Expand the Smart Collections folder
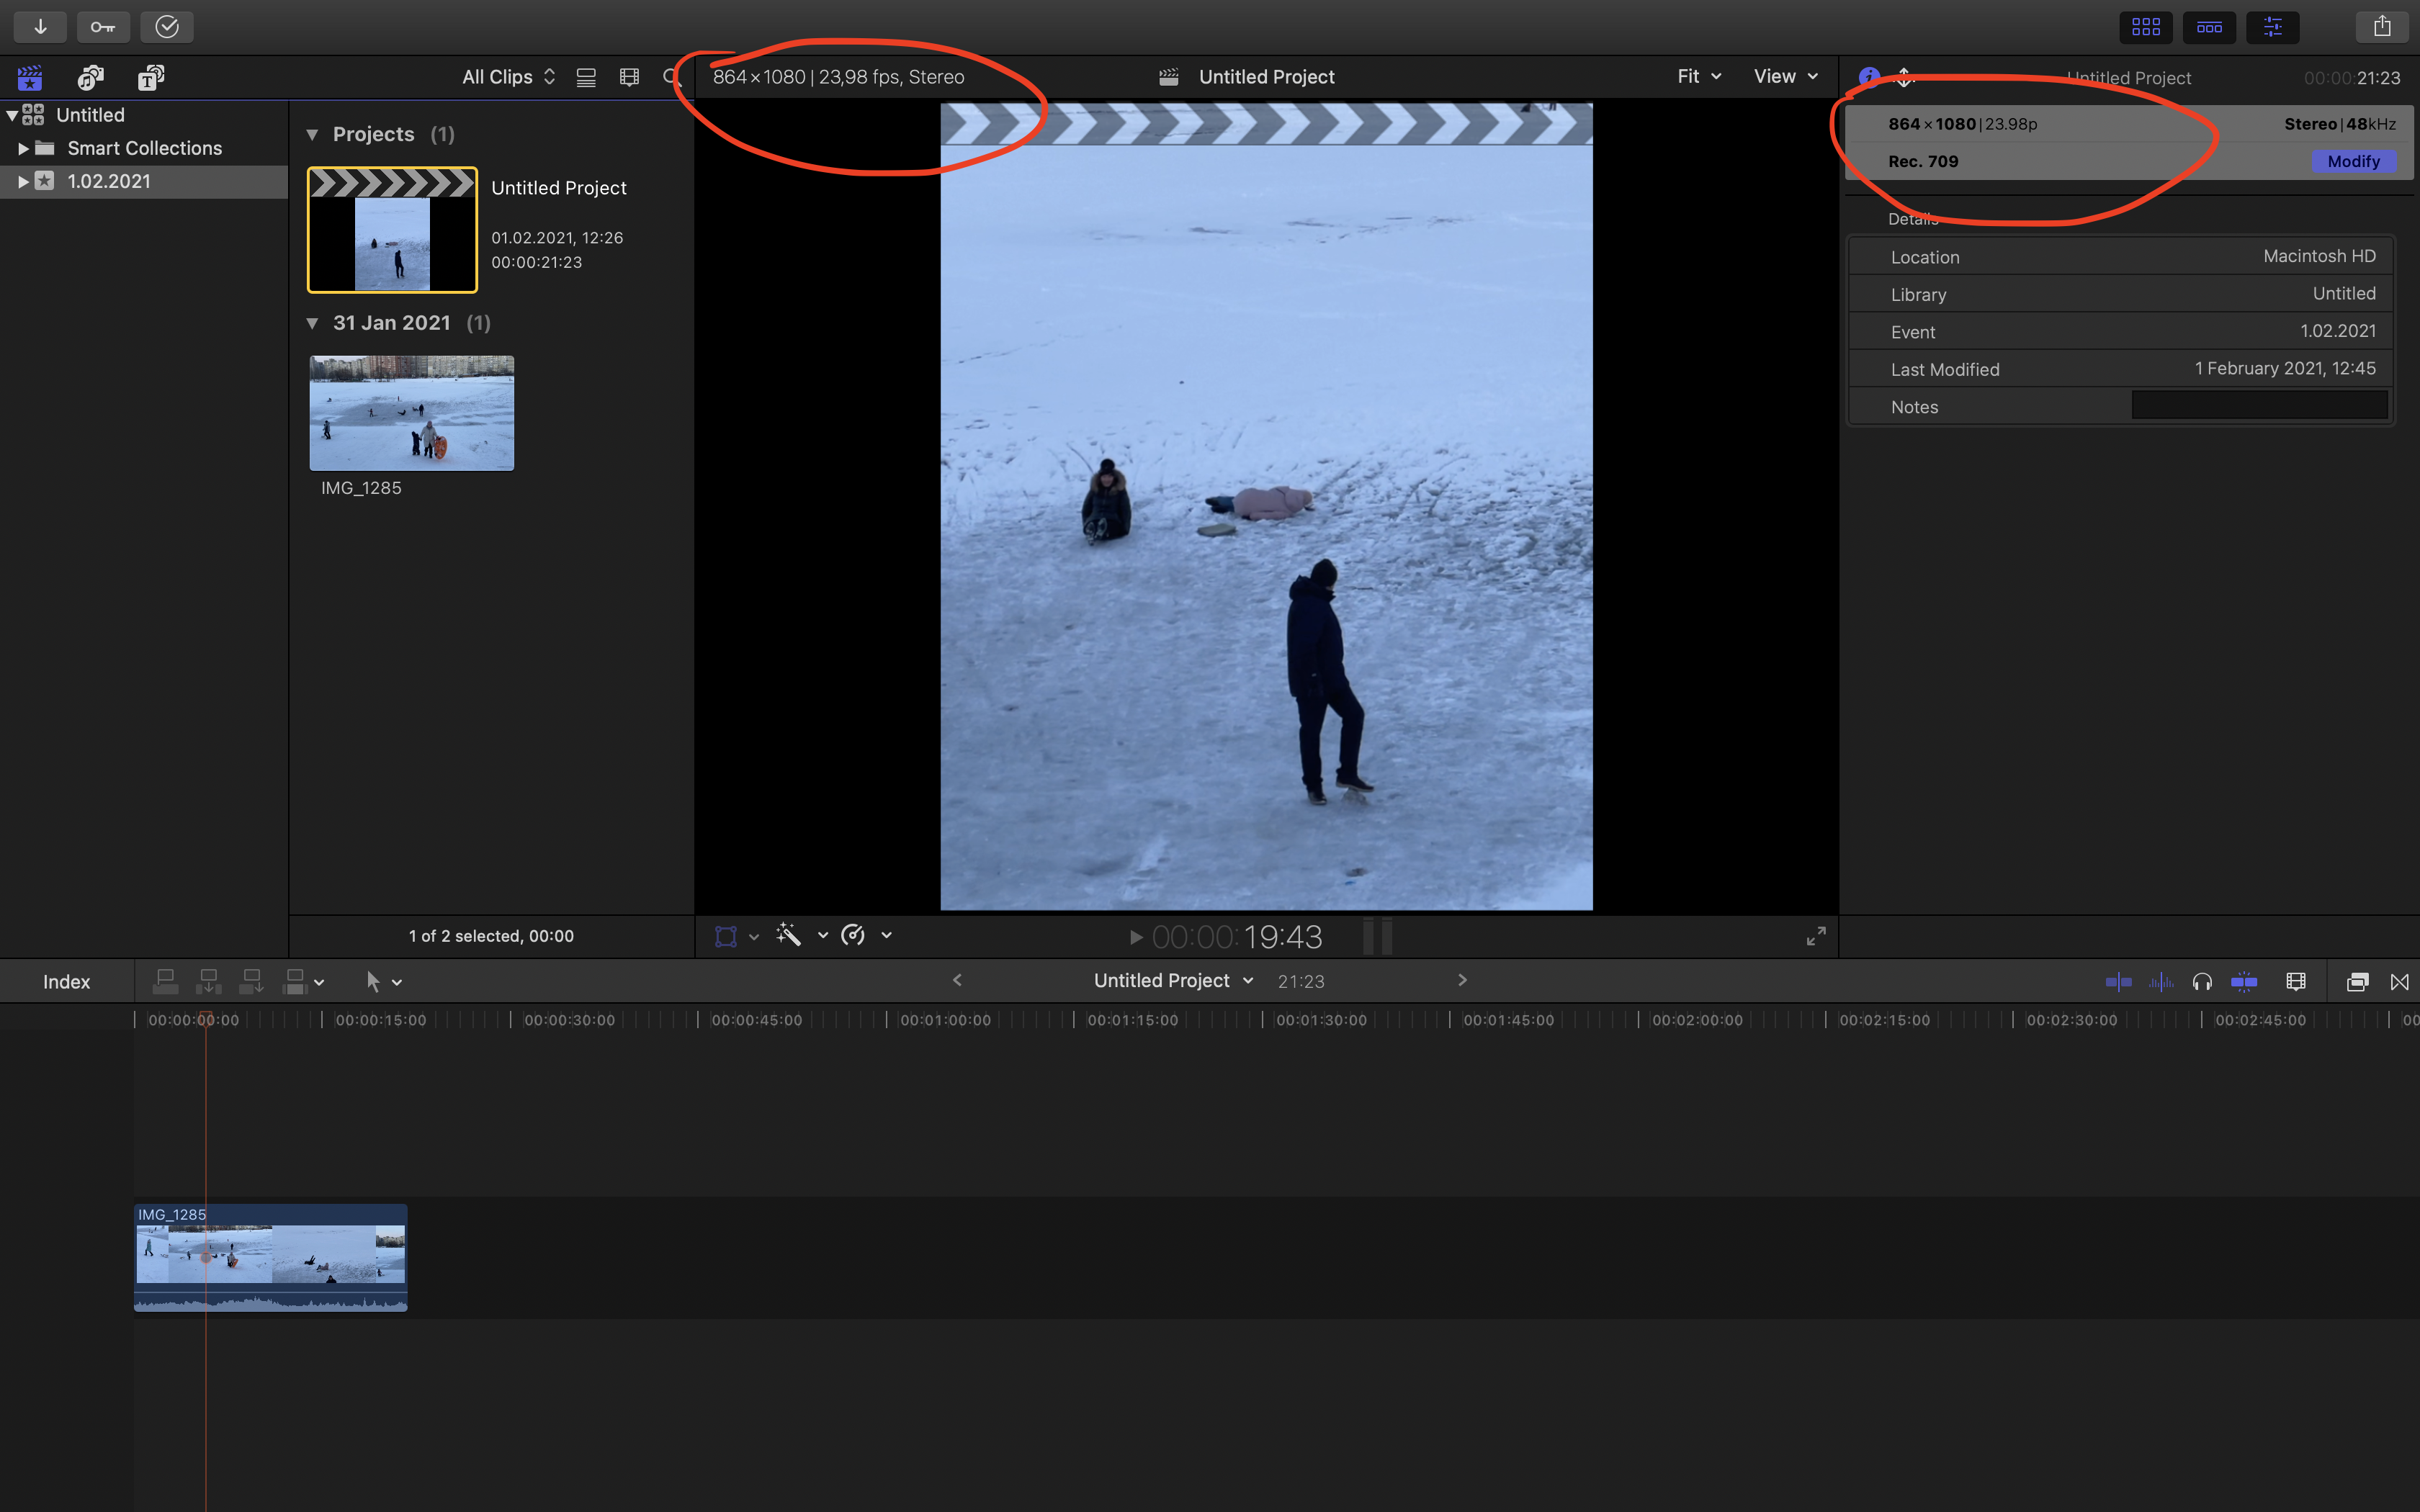 pos(23,148)
